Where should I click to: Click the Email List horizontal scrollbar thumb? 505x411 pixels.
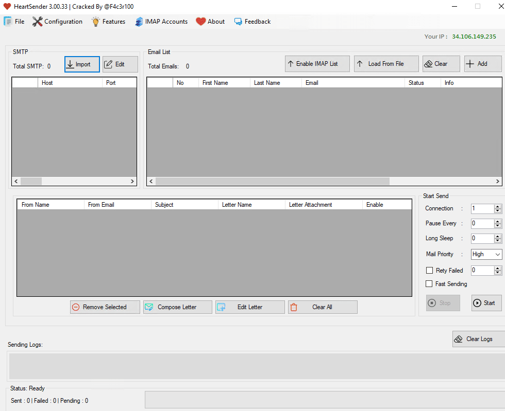point(273,182)
